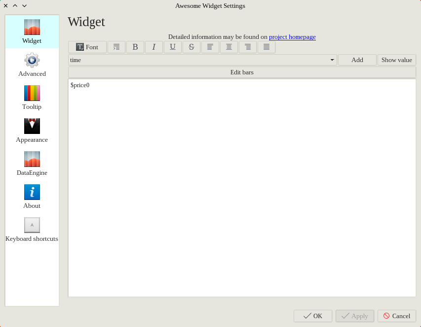Open the project homepage link
This screenshot has height=327, width=421.
(x=292, y=37)
